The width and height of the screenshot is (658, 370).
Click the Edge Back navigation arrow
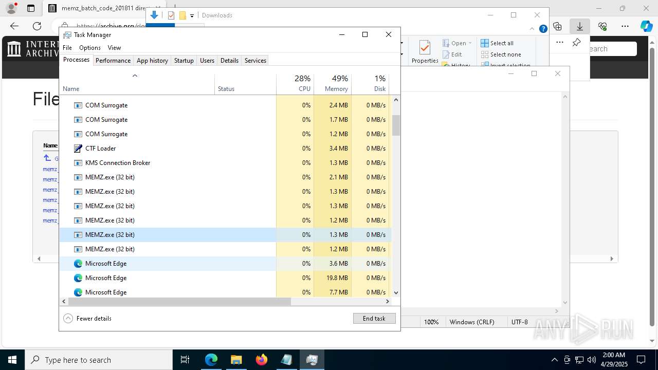pyautogui.click(x=14, y=26)
